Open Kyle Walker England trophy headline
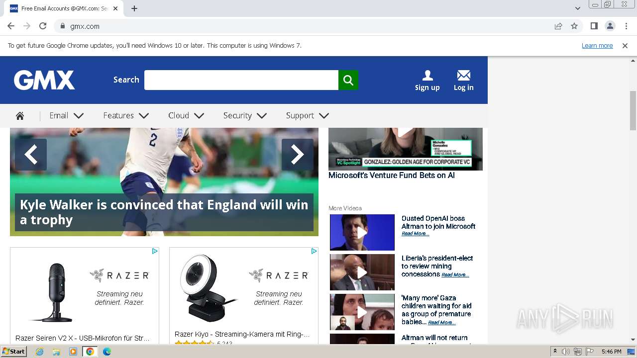The width and height of the screenshot is (637, 358). 164,212
